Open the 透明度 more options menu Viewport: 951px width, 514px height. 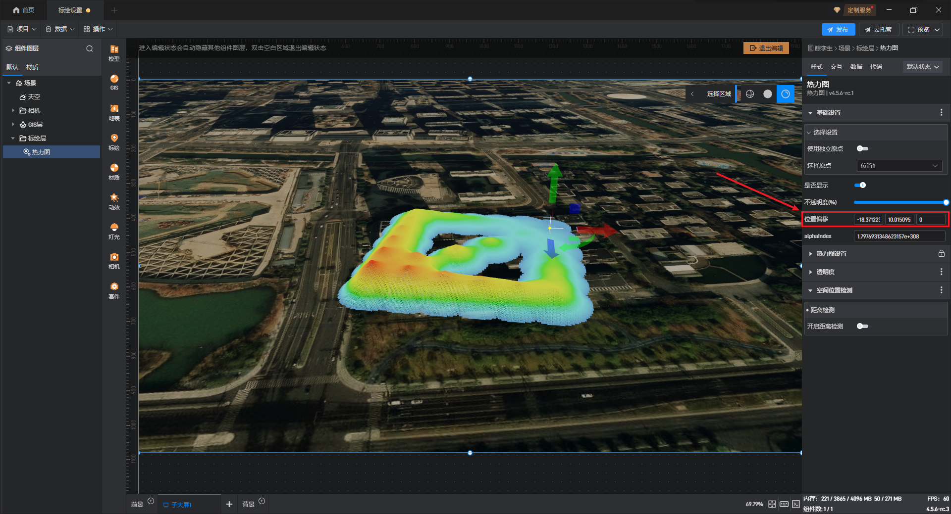[x=941, y=272]
